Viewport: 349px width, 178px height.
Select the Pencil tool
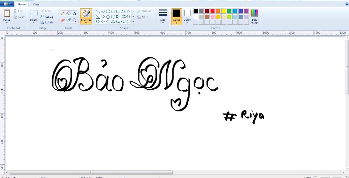63,13
